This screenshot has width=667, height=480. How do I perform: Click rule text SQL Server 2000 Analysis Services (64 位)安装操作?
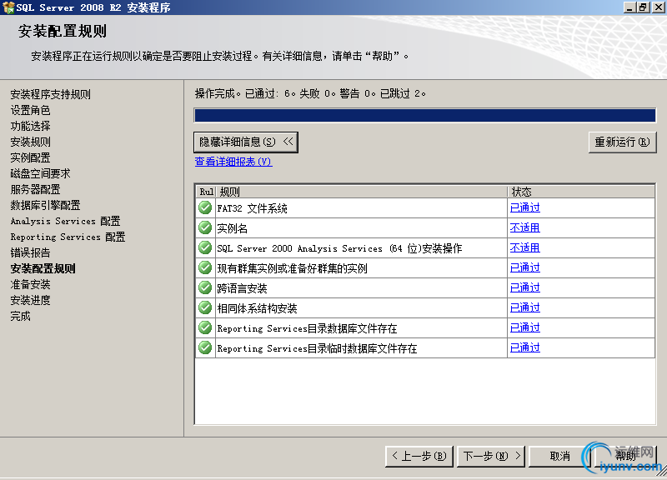[x=339, y=248]
